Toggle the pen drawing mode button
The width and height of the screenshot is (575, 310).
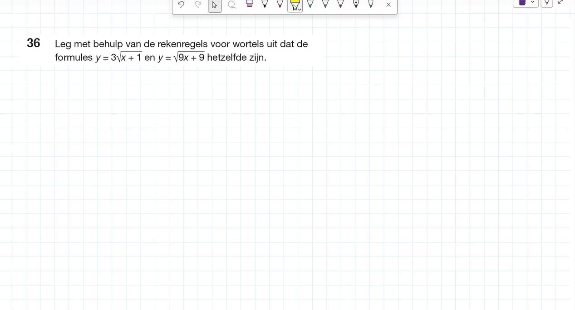pos(547,3)
